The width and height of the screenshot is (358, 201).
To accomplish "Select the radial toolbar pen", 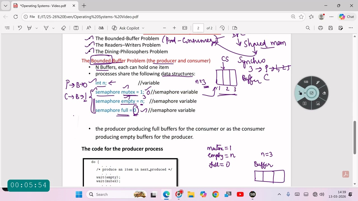I will 318,82.
